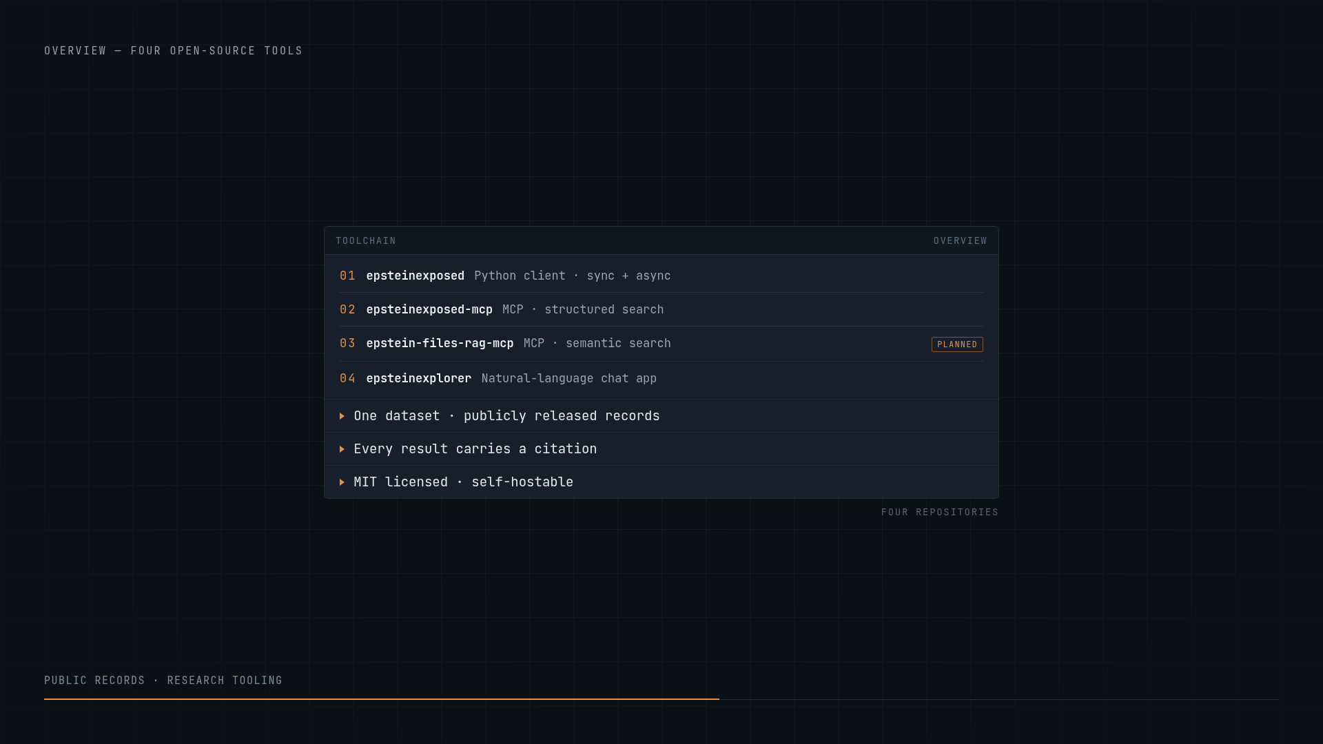The height and width of the screenshot is (744, 1323).
Task: Click MCP · structured search description
Action: tap(583, 309)
